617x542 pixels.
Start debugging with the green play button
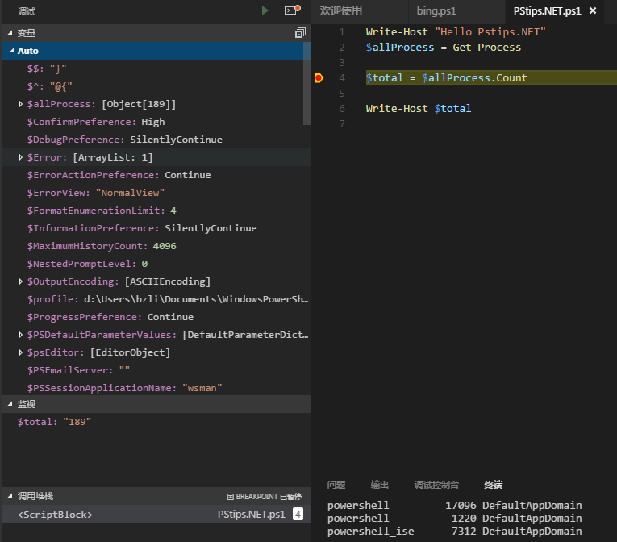point(265,10)
